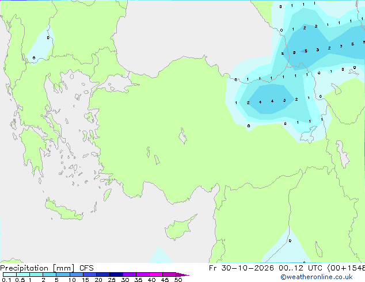Click the legend value '10'
Image resolution: width=365 pixels, height=282 pixels.
72,280
